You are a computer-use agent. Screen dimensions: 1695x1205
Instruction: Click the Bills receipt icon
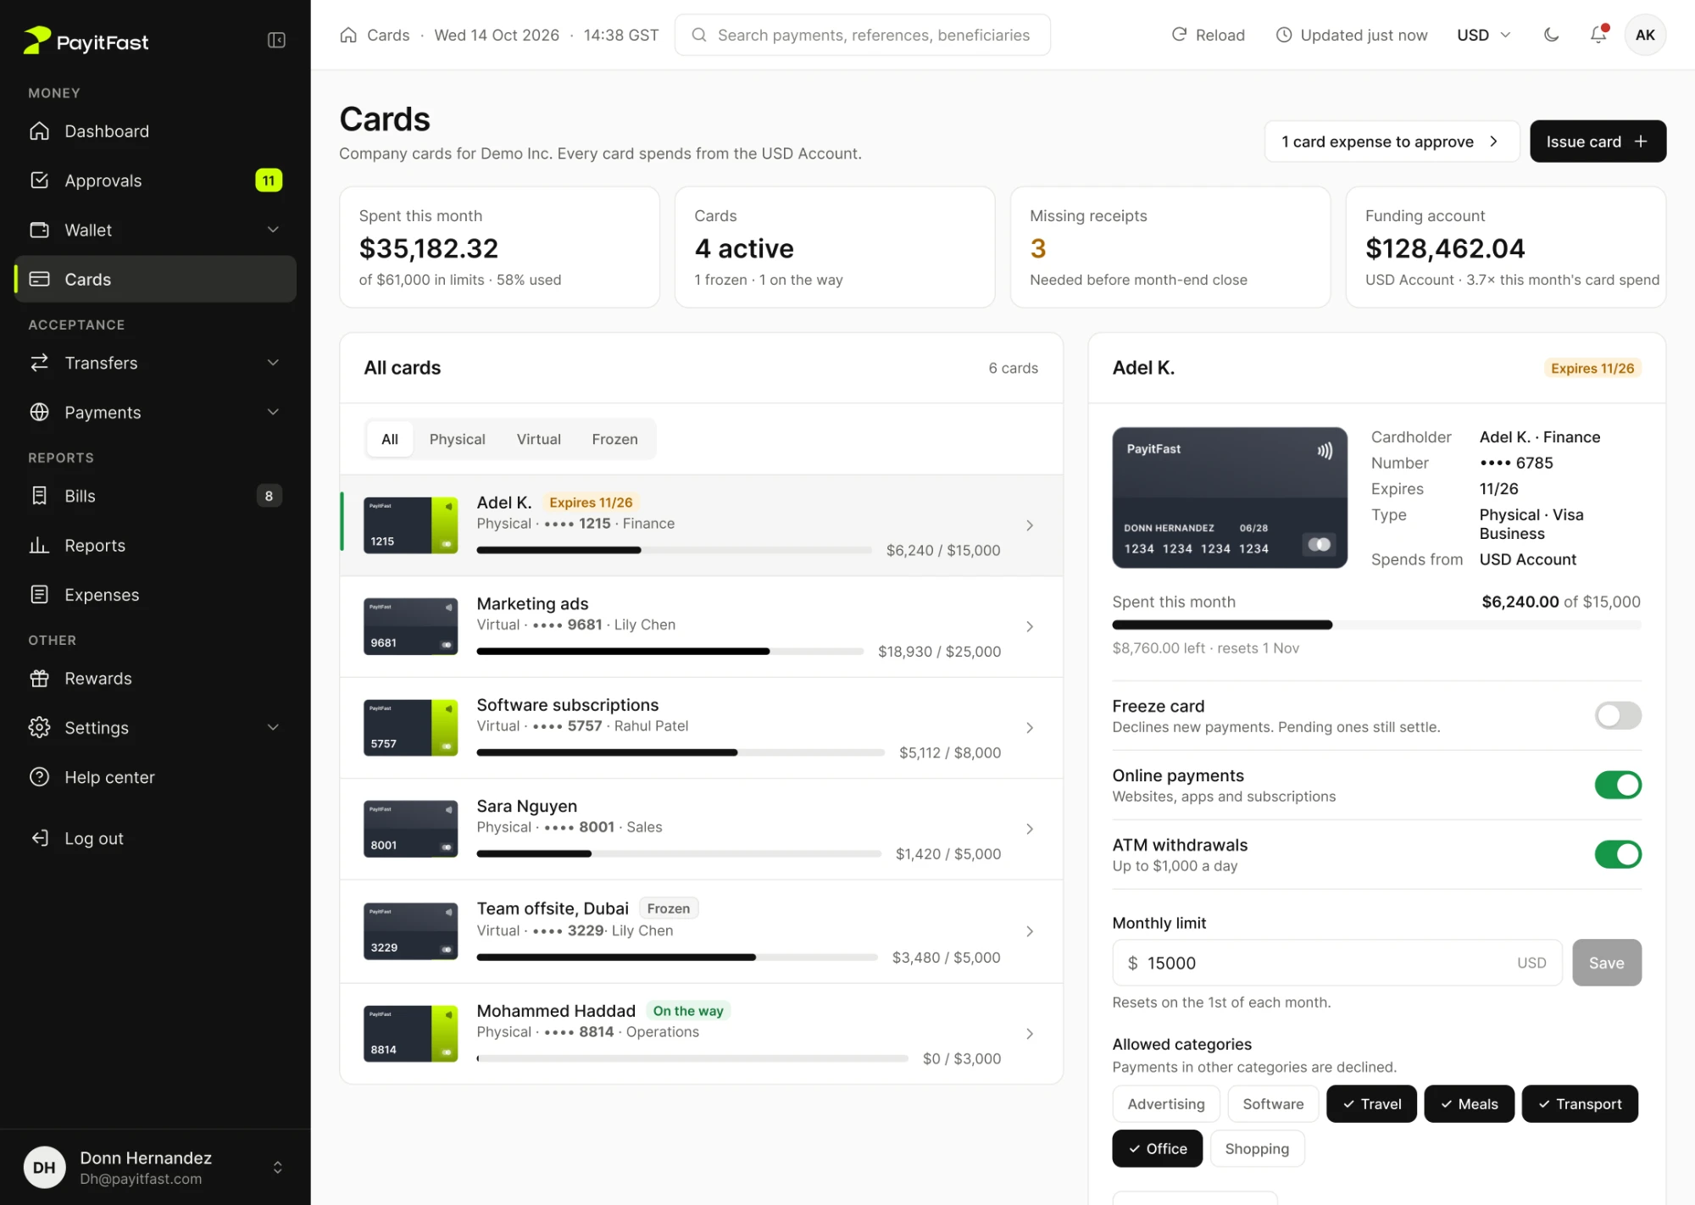tap(39, 496)
